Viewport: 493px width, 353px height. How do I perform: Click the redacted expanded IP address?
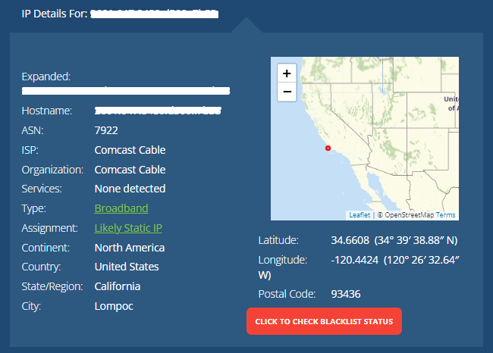pos(126,91)
